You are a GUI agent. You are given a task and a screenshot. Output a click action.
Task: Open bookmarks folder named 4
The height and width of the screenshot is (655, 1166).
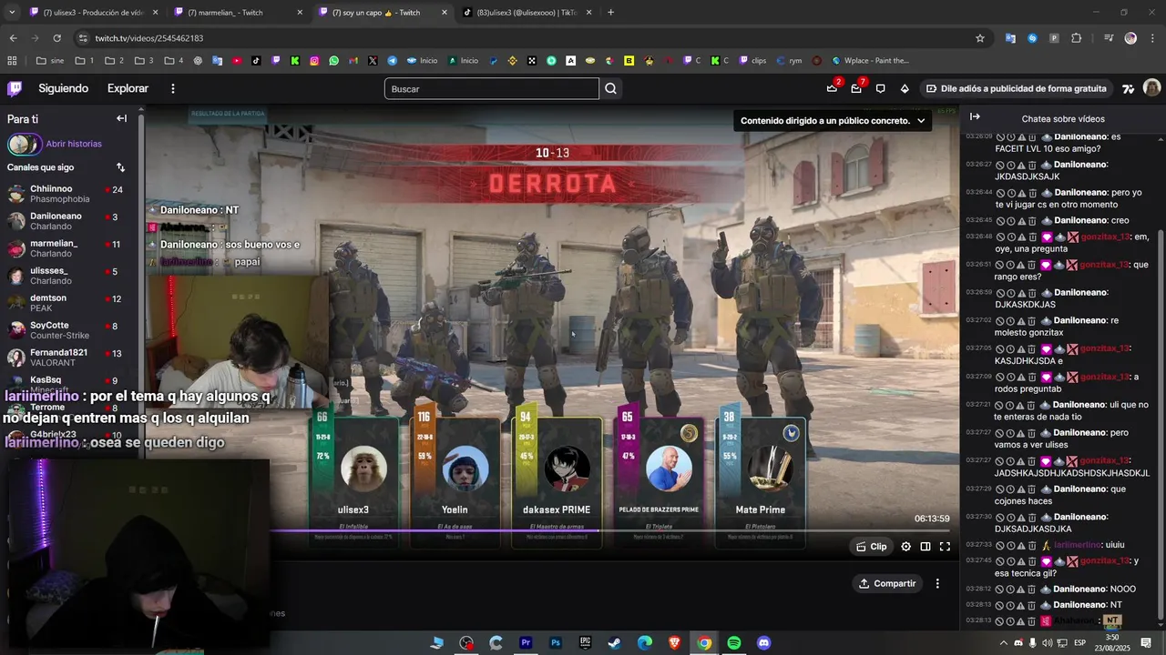(x=174, y=61)
